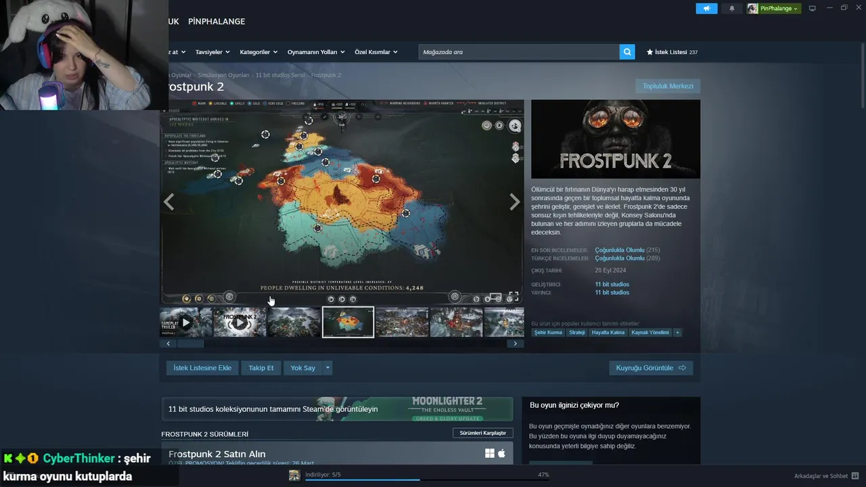
Task: Play second Frostpunk 2 trailer thumbnail
Action: tap(240, 322)
